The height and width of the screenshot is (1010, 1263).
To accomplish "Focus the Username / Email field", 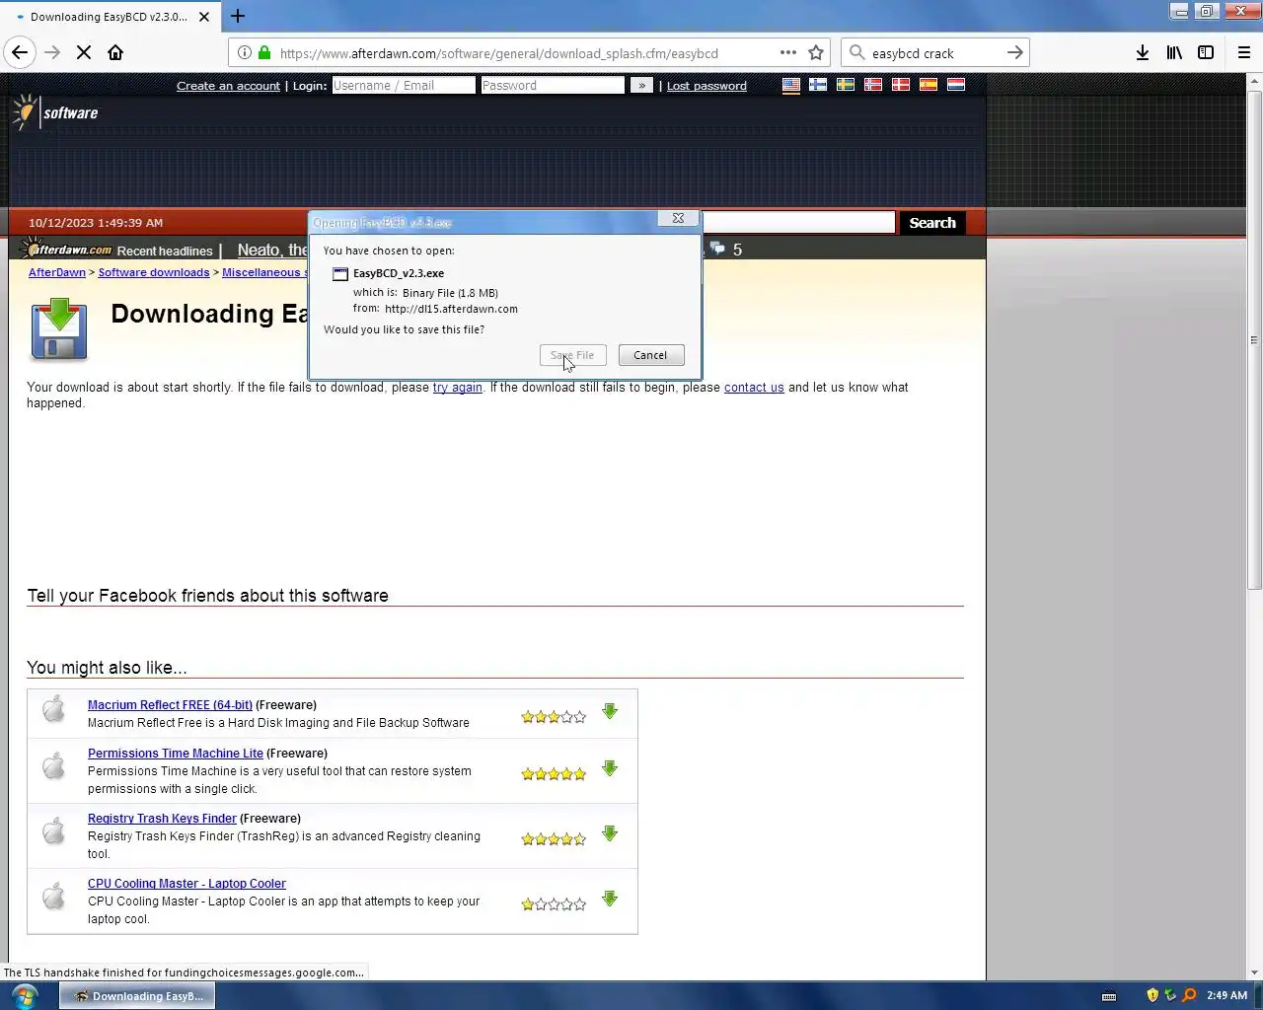I will (404, 86).
